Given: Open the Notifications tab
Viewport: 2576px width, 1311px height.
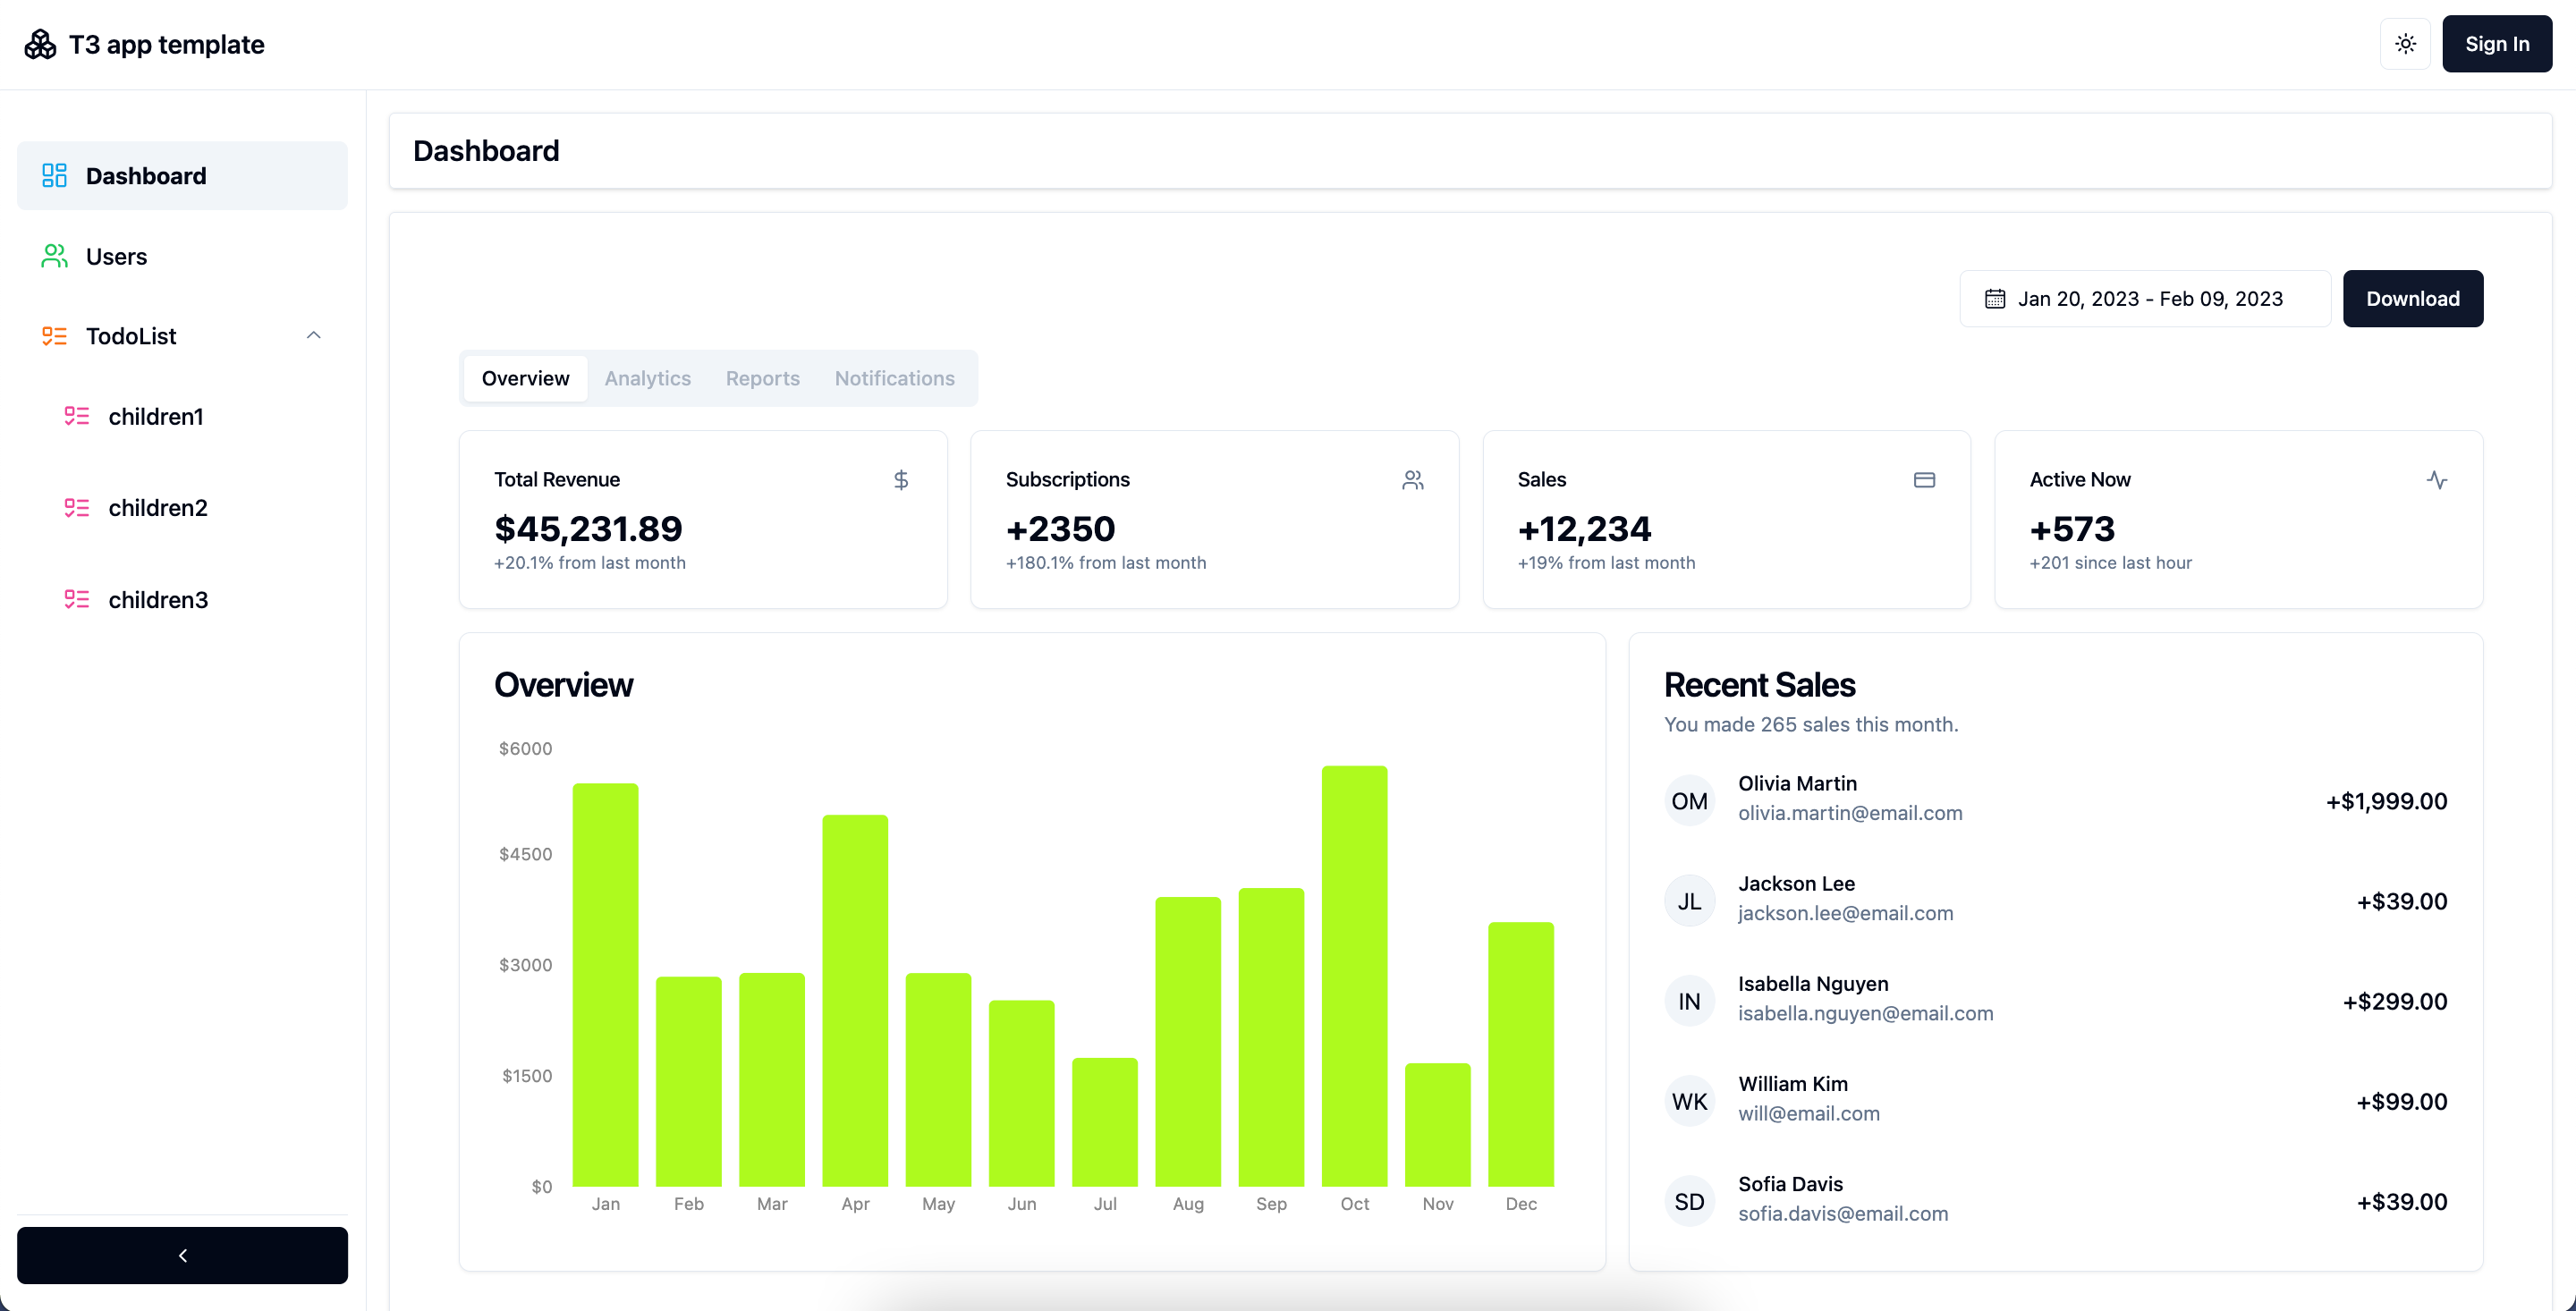Looking at the screenshot, I should [x=894, y=378].
